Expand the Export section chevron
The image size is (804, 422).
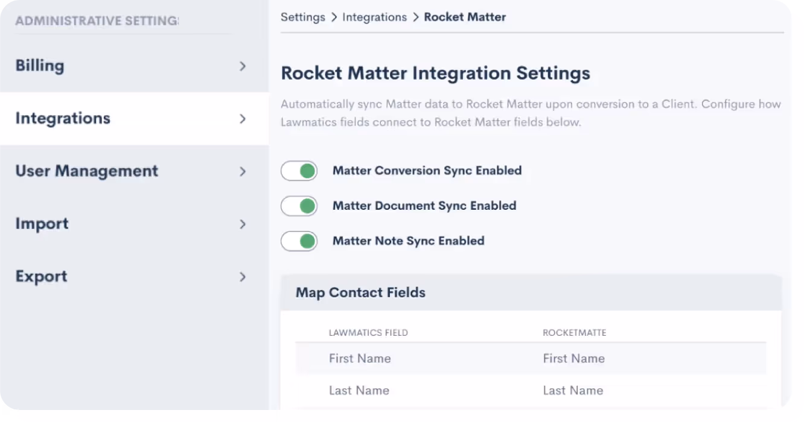(x=243, y=277)
